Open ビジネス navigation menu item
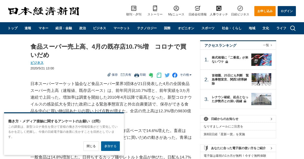This screenshot has width=304, height=159. pyautogui.click(x=100, y=28)
